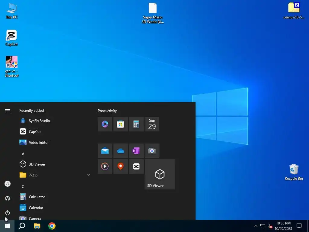Image resolution: width=309 pixels, height=232 pixels.
Task: Jump to the C letter section header
Action: (x=23, y=186)
